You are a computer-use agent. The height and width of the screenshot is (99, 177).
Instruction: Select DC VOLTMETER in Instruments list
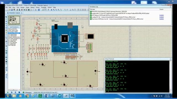point(12,40)
